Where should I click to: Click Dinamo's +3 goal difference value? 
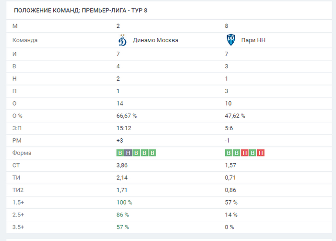pos(120,141)
